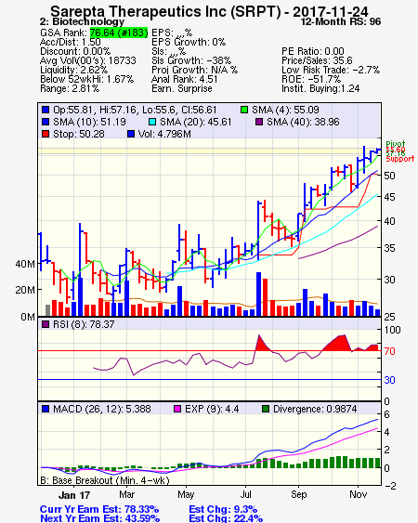Click the 'Range: 2.81%' value
418x523 pixels.
click(x=70, y=89)
